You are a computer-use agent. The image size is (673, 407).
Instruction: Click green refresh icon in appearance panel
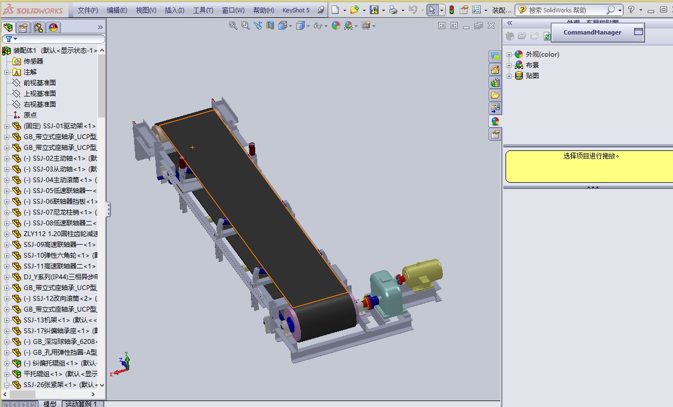[x=547, y=36]
